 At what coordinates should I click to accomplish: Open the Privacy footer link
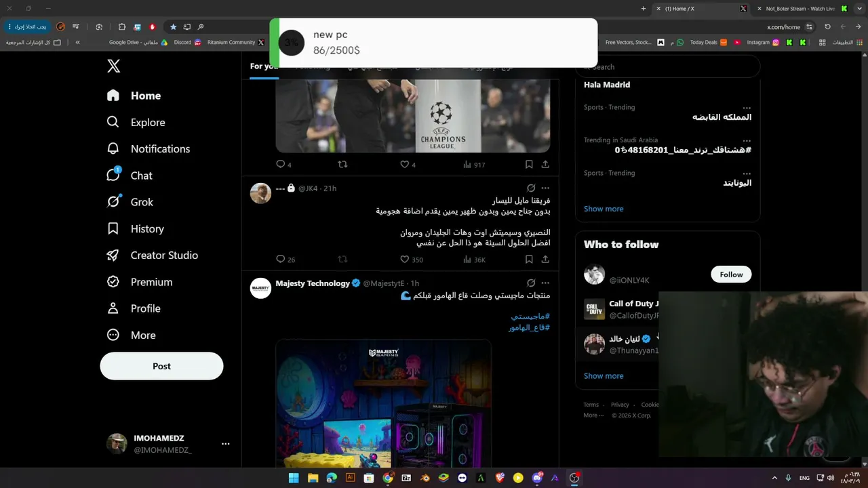[620, 405]
